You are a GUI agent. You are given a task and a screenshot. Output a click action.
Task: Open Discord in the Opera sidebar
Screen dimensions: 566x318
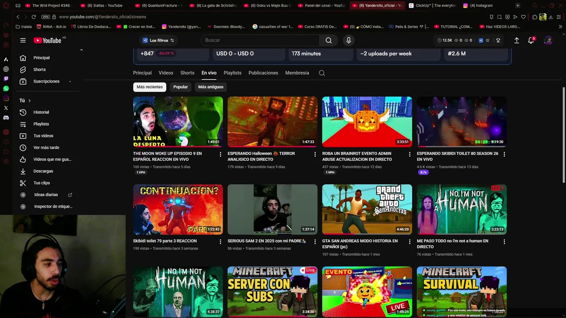(6, 118)
